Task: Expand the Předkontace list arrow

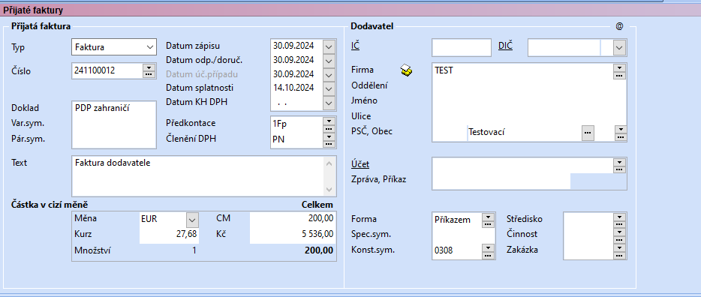Action: (x=329, y=121)
